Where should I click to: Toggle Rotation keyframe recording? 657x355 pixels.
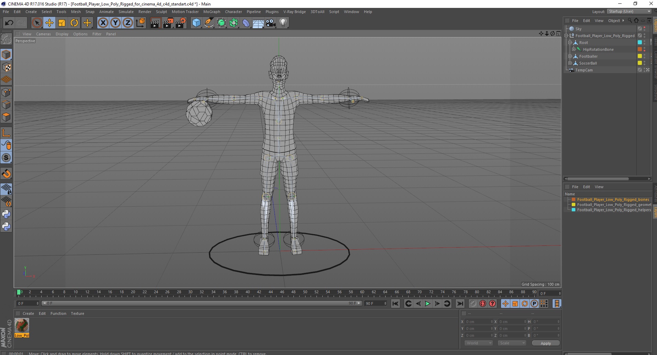(525, 304)
